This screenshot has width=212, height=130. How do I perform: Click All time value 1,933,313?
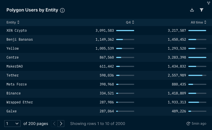pyautogui.click(x=177, y=102)
